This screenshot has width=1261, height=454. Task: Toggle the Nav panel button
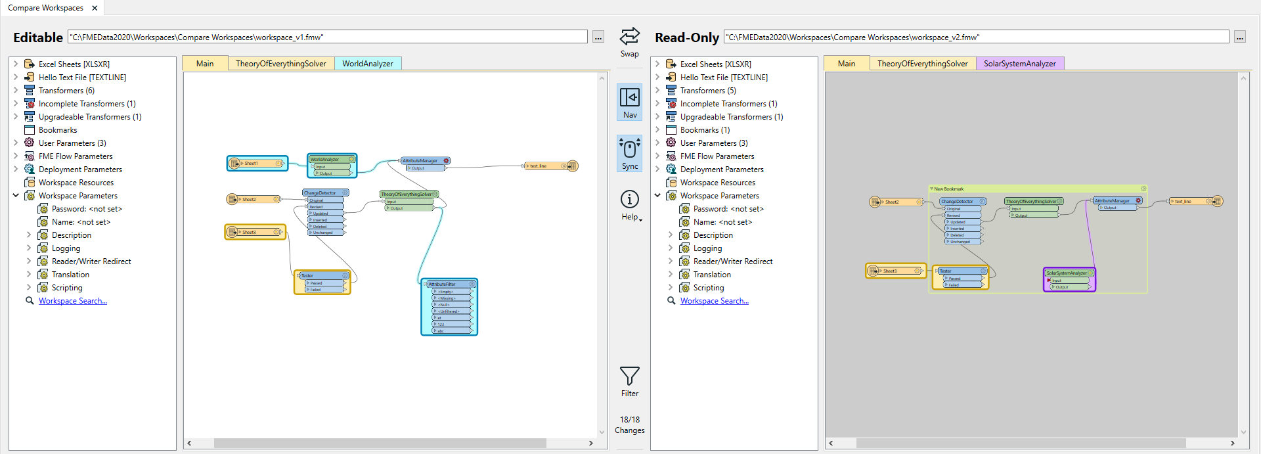click(x=629, y=102)
